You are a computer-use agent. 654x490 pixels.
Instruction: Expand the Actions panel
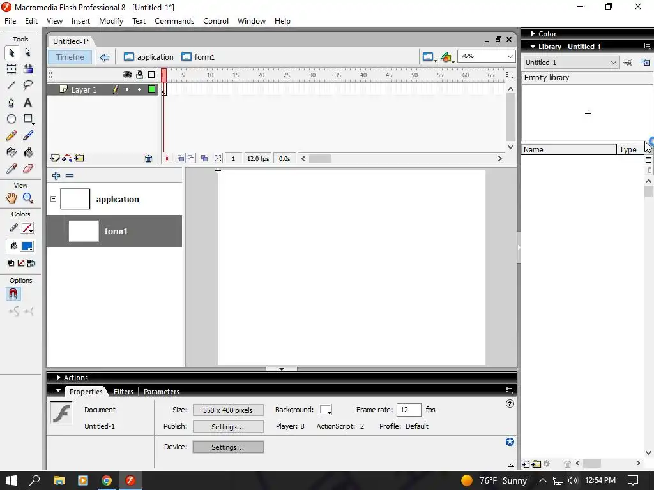point(58,378)
